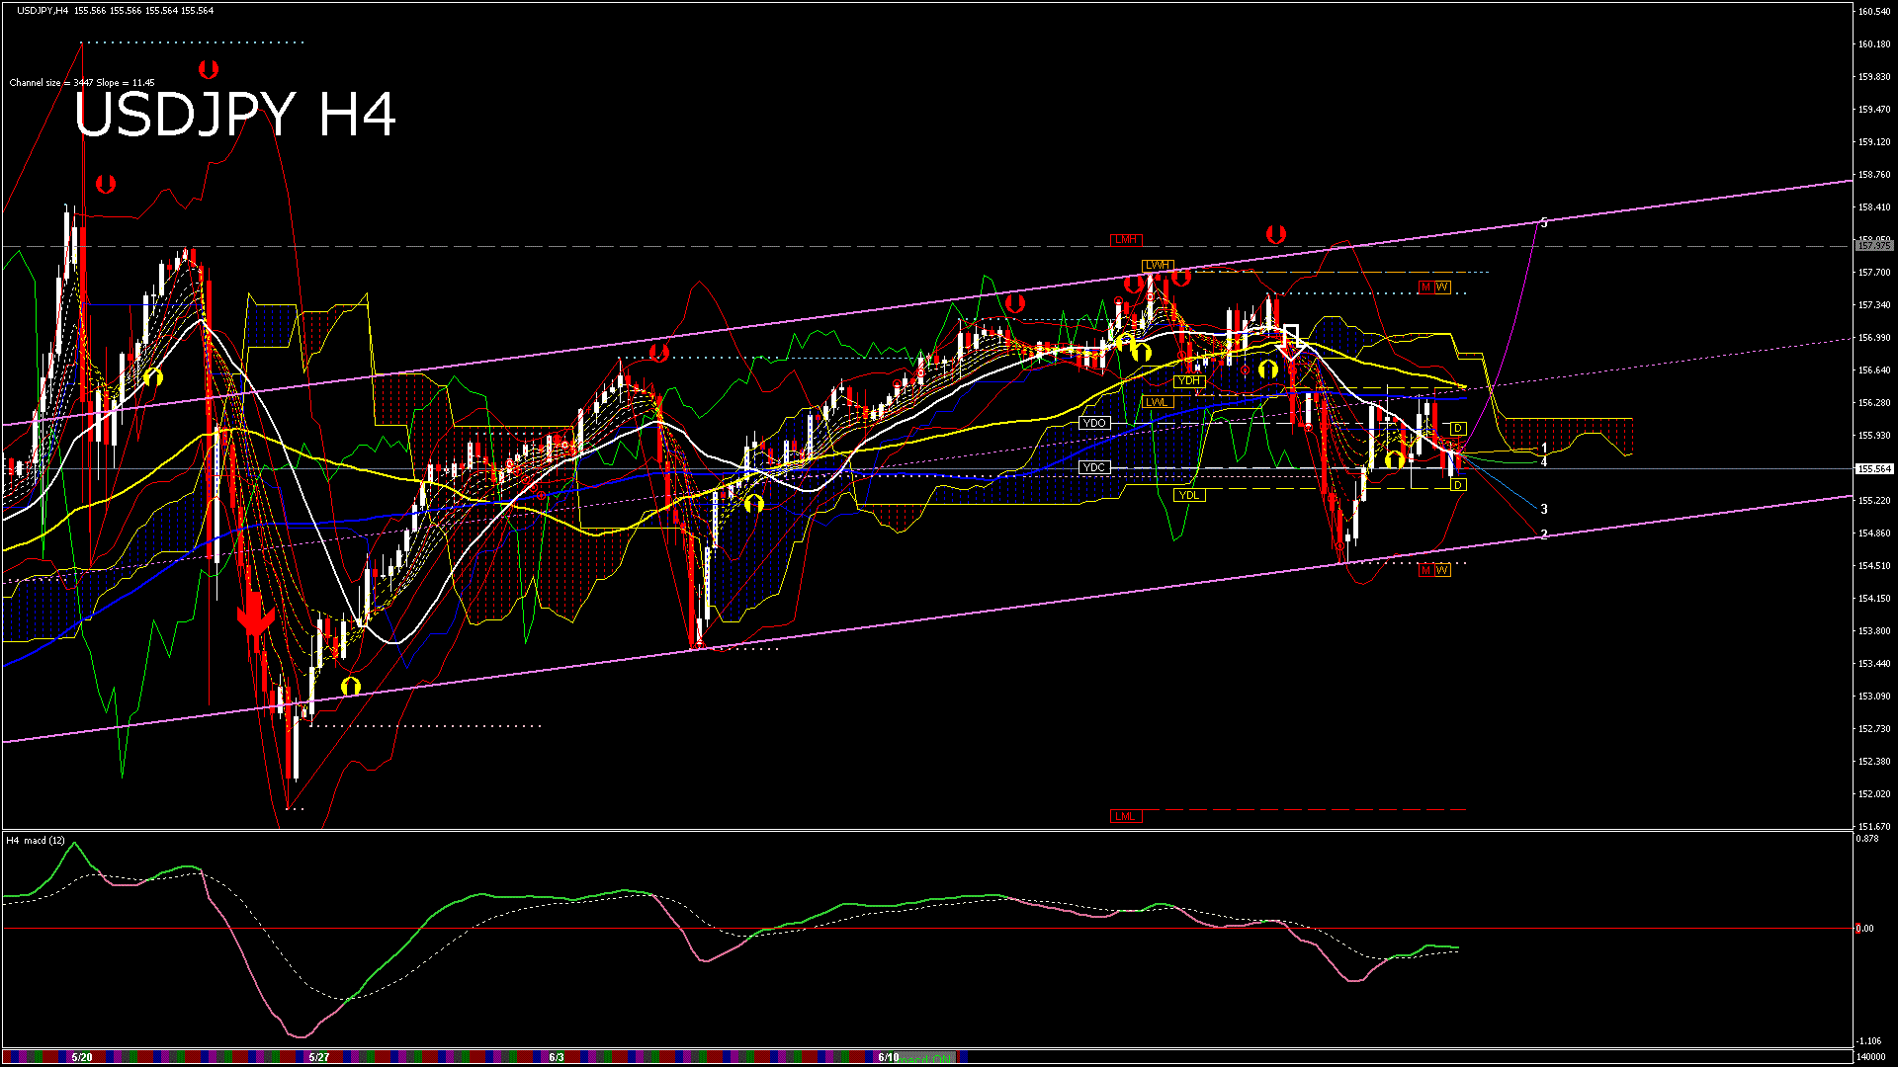The width and height of the screenshot is (1898, 1067).
Task: Select the LMH level label
Action: coord(1125,240)
